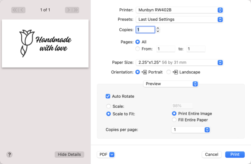Click the Copies input field
The height and width of the screenshot is (164, 251).
point(145,30)
